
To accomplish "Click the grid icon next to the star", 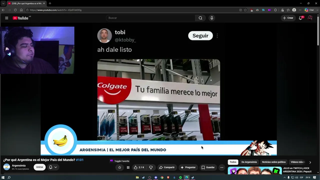I will pos(128,167).
